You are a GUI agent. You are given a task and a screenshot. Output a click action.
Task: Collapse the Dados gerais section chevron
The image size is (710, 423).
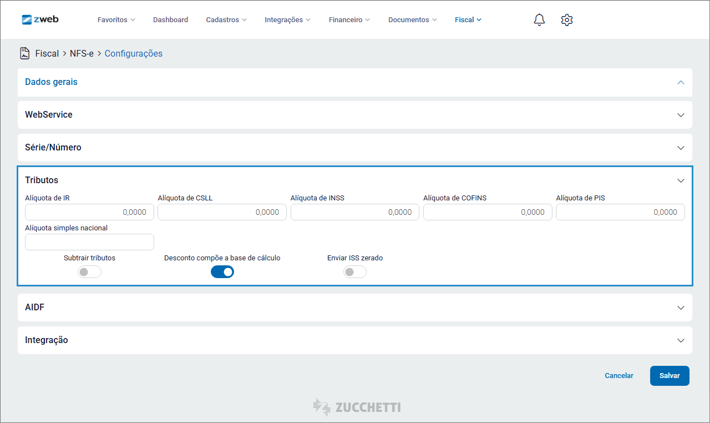(681, 82)
